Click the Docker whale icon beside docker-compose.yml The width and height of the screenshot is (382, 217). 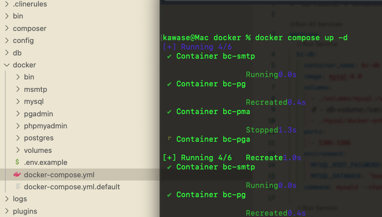[x=18, y=175]
